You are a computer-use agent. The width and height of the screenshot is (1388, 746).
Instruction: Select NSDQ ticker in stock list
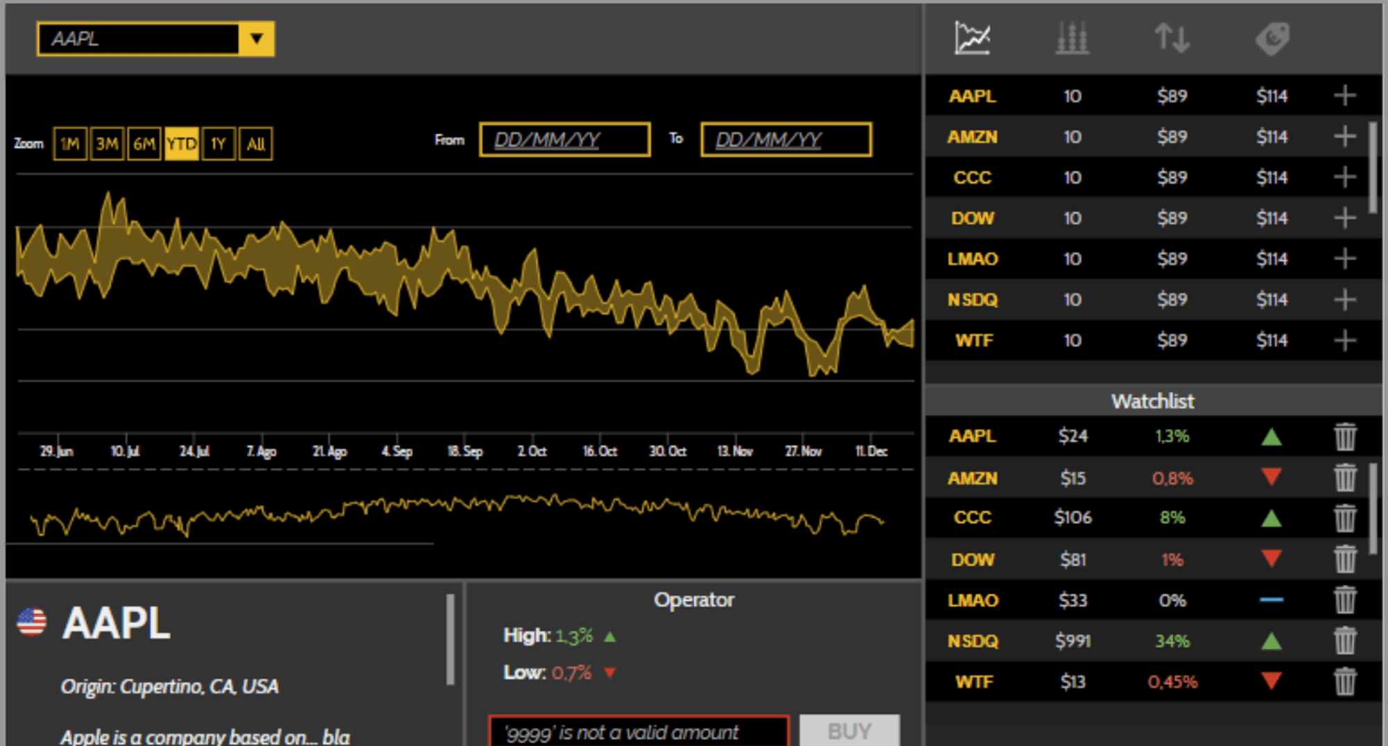972,300
